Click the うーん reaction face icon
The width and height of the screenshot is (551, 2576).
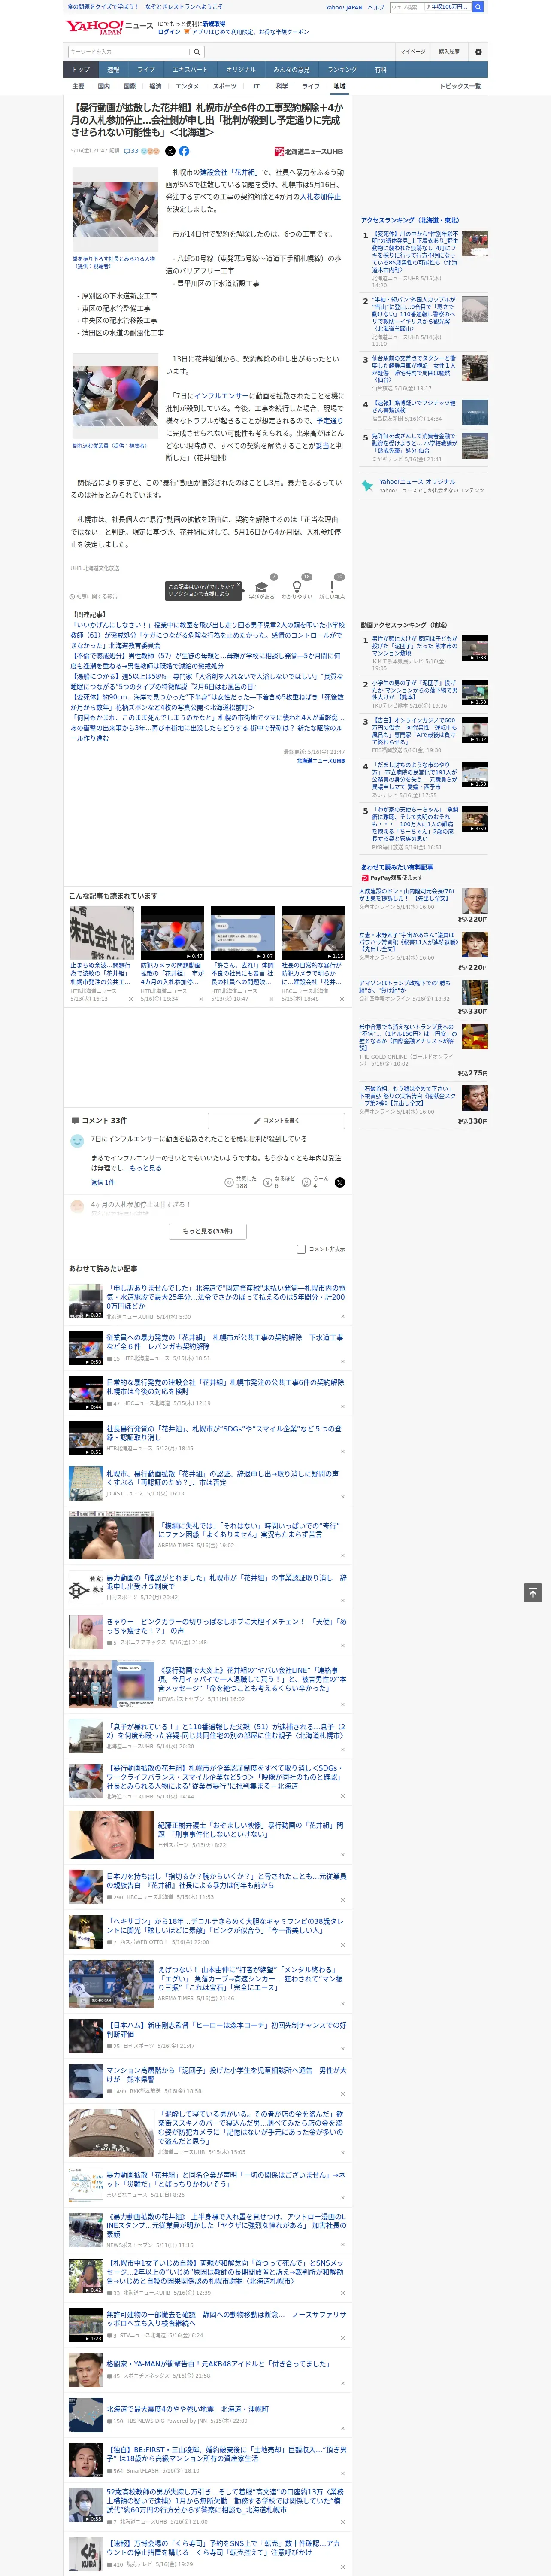click(x=307, y=1182)
